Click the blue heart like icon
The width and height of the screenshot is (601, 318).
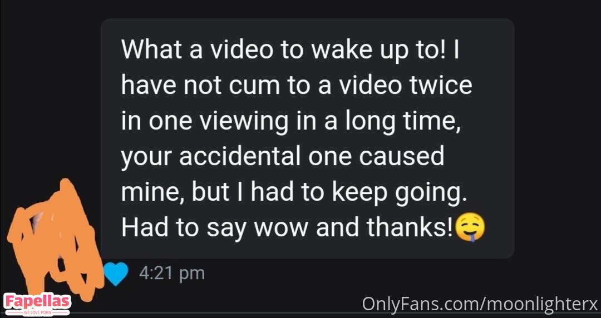tap(116, 274)
